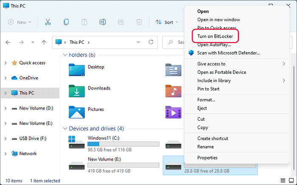Expand This PC tree node
The width and height of the screenshot is (297, 185).
[6, 93]
